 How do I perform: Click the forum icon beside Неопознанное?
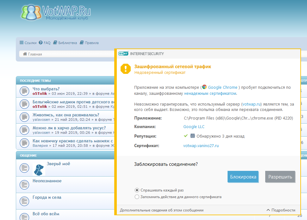24,184
